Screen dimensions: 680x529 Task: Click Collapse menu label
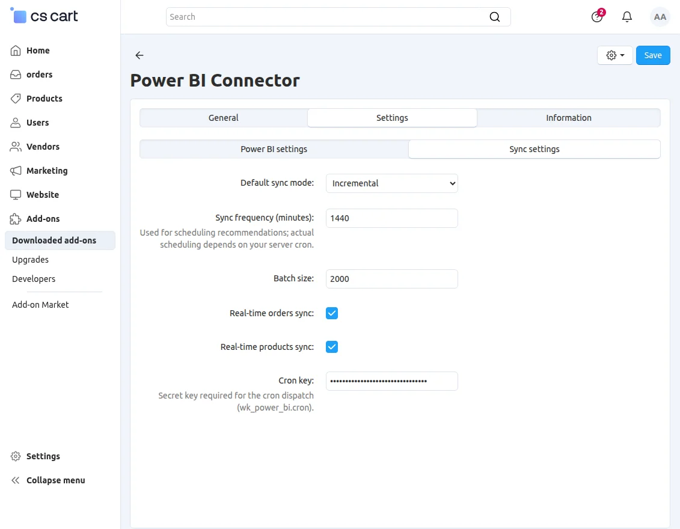(55, 480)
